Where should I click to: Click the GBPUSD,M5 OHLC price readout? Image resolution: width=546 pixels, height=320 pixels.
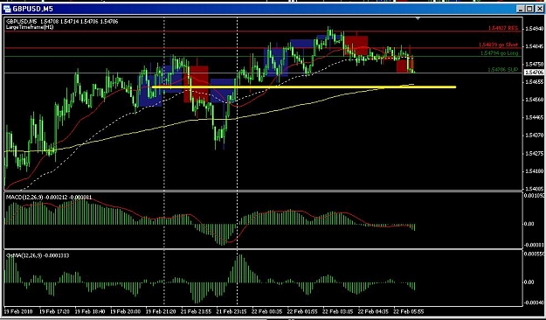pos(62,22)
